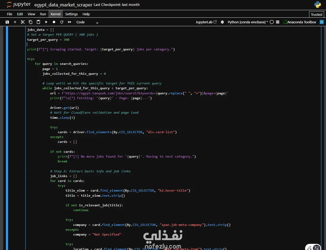
Task: Click the span.job-meta-company selector line
Action: [152, 225]
